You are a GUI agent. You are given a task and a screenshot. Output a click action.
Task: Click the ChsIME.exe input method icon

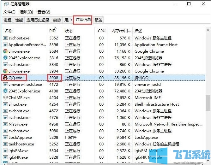[5, 98]
